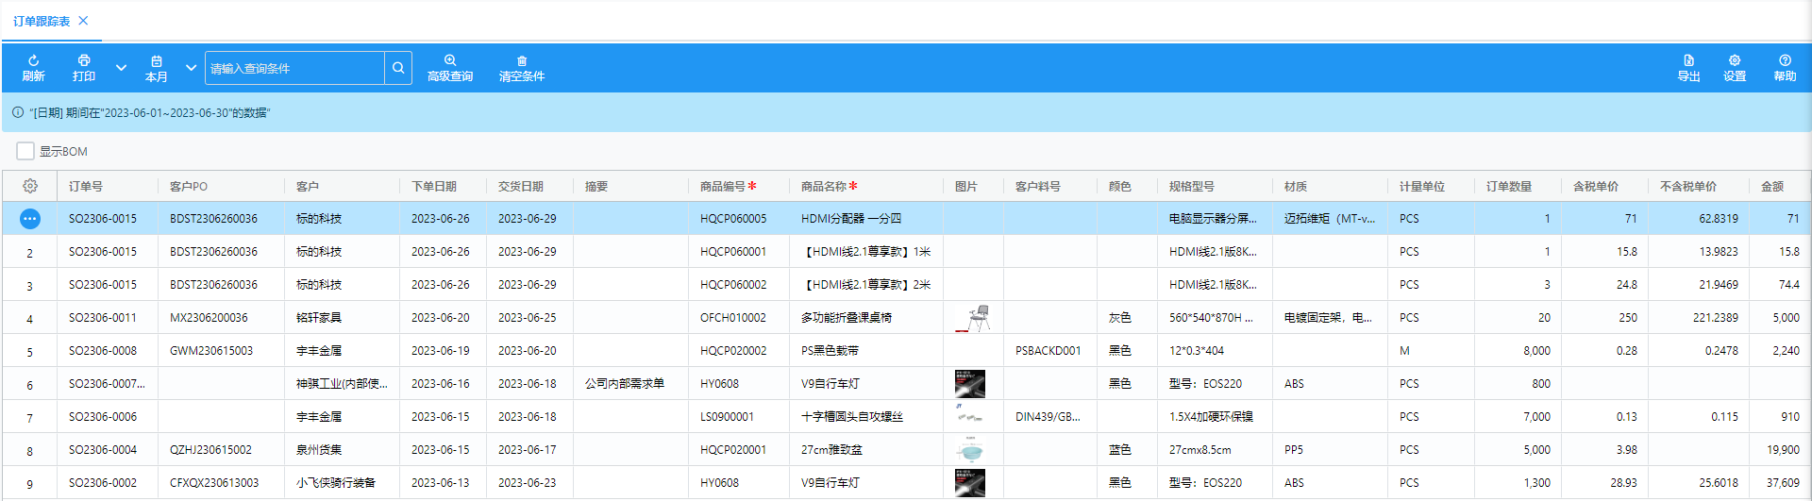Click the export (导出) icon

[1688, 61]
